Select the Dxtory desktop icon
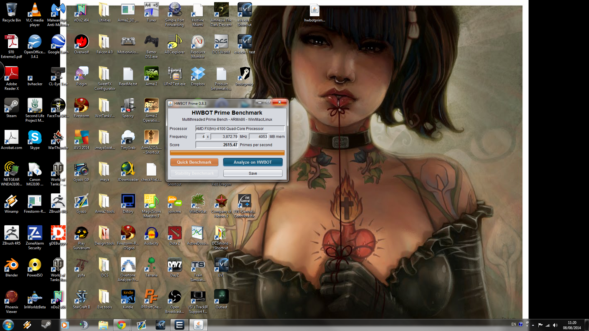The image size is (589, 331). pos(128,204)
